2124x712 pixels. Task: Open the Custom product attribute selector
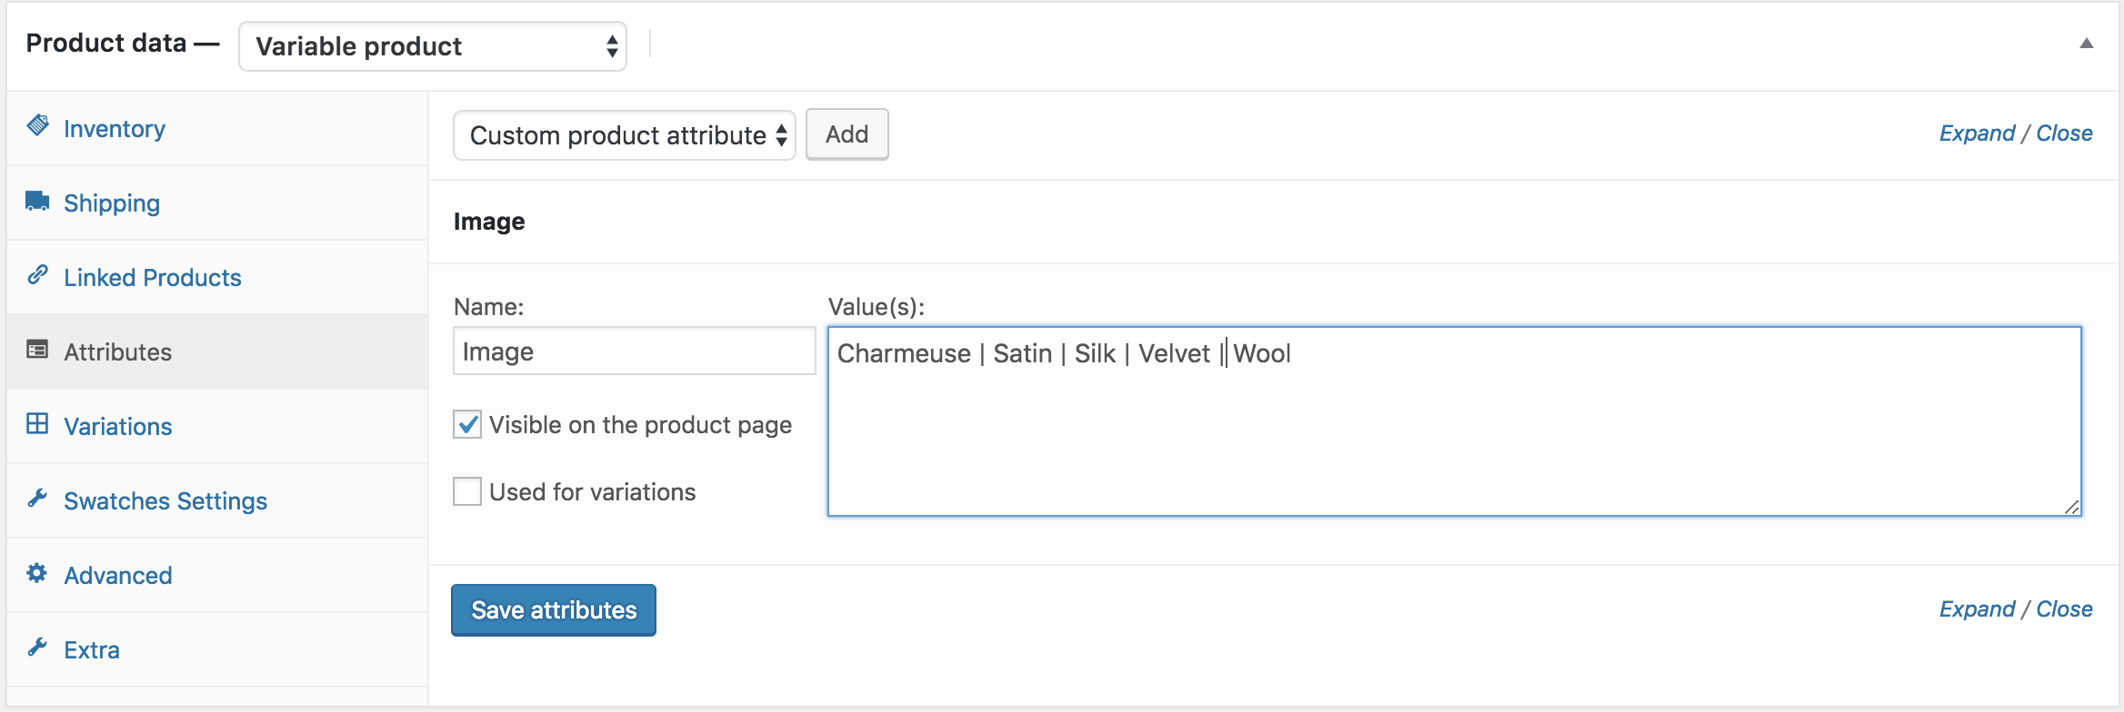click(624, 134)
